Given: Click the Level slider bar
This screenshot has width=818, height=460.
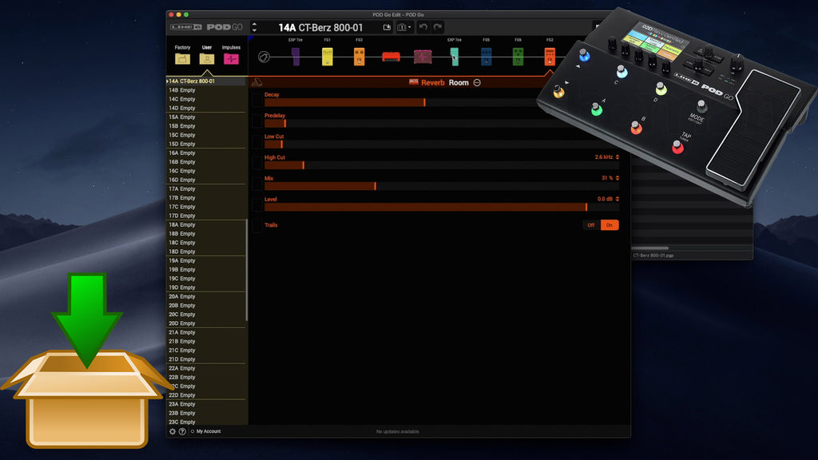Looking at the screenshot, I should click(425, 207).
